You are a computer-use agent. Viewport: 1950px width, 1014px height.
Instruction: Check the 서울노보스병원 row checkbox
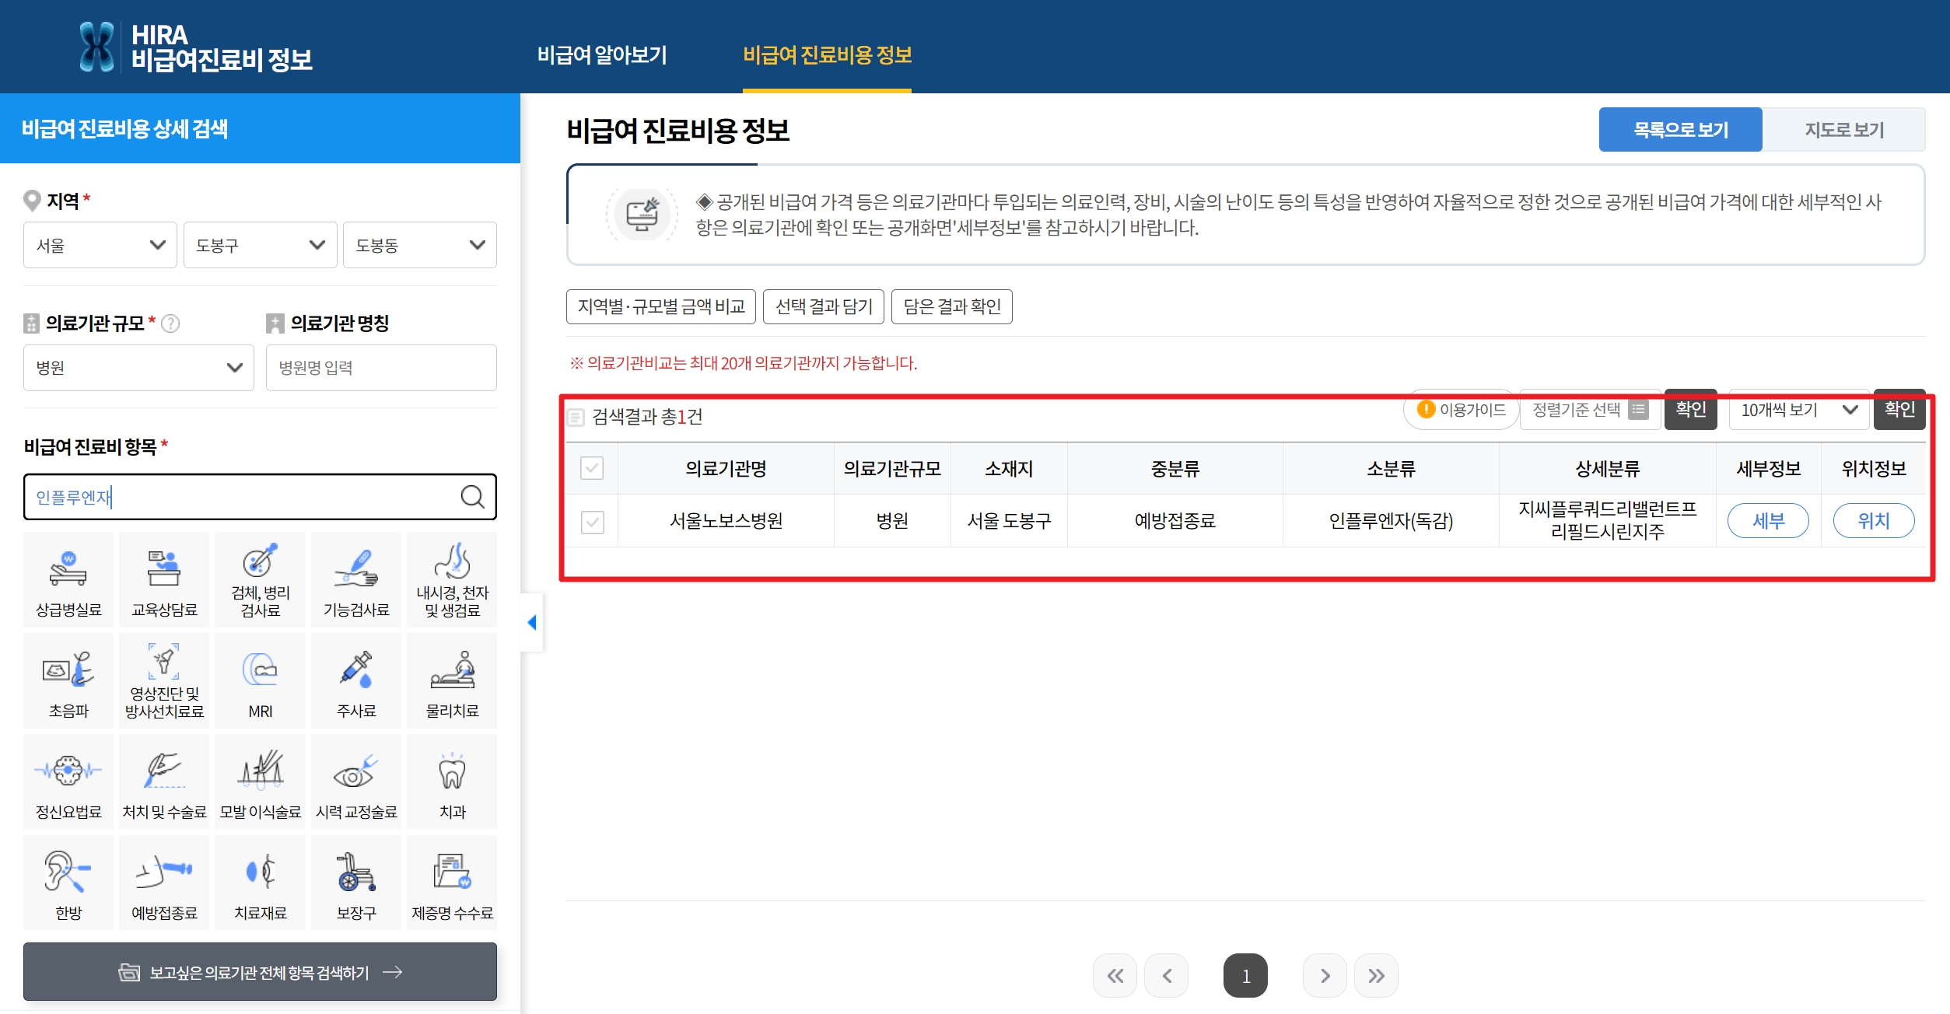tap(592, 521)
